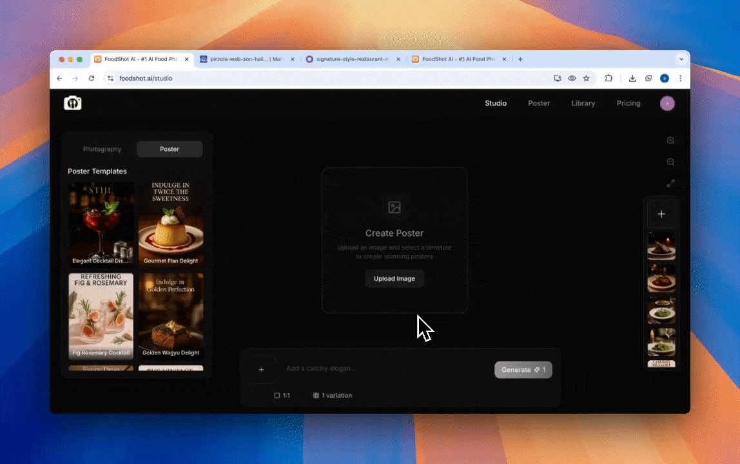740x464 pixels.
Task: Click the plus icon atop the history strip
Action: tap(661, 214)
